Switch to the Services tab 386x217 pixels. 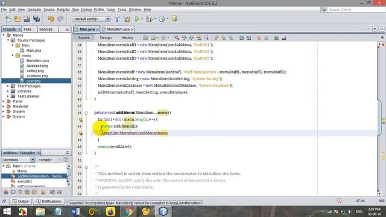tap(46, 30)
